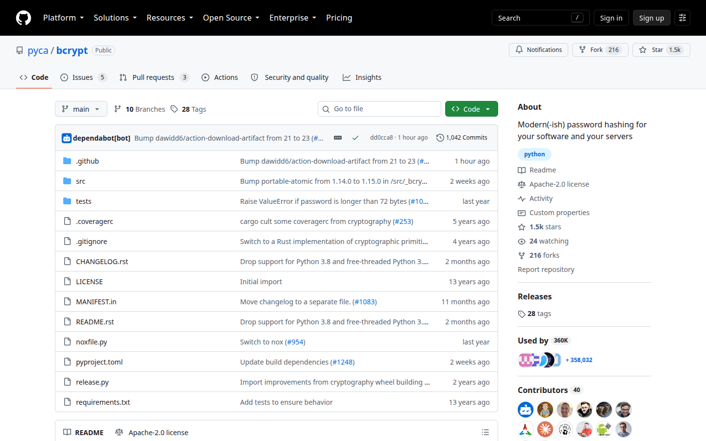Expand the Open Source menu
706x441 pixels.
pos(231,18)
